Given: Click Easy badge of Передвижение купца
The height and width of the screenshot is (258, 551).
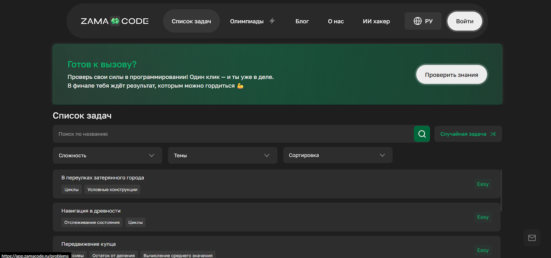Looking at the screenshot, I should click(x=483, y=250).
